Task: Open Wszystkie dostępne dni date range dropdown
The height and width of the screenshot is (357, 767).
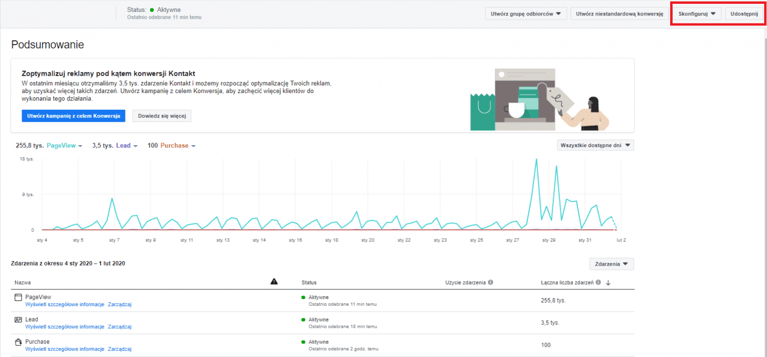Action: pos(595,145)
